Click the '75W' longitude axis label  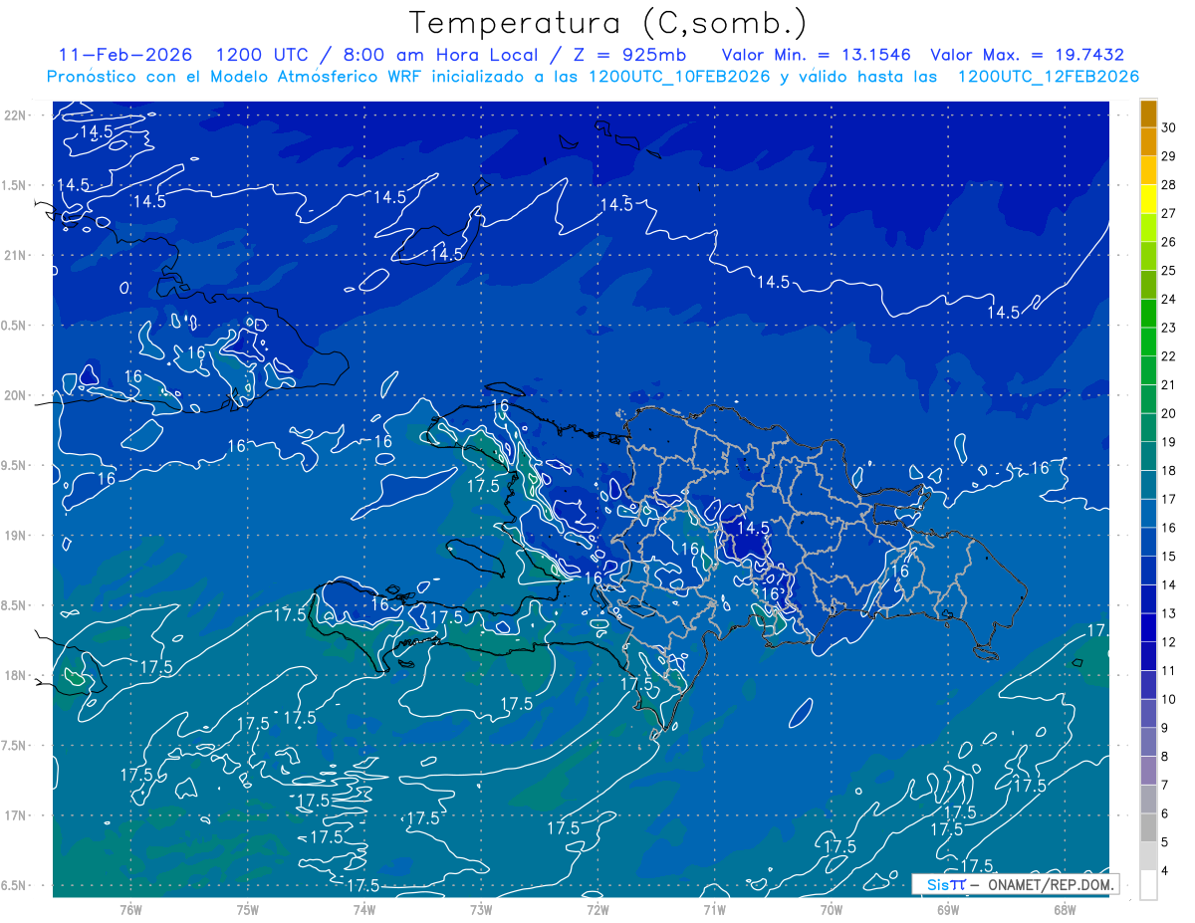tap(248, 910)
